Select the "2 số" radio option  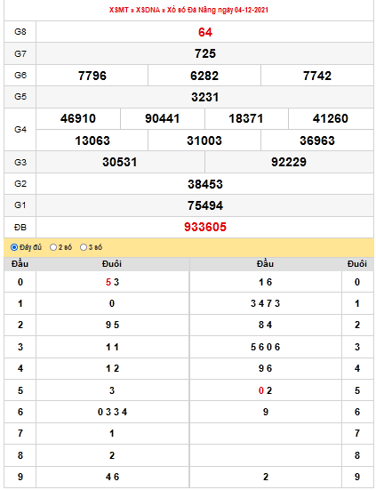pyautogui.click(x=53, y=247)
